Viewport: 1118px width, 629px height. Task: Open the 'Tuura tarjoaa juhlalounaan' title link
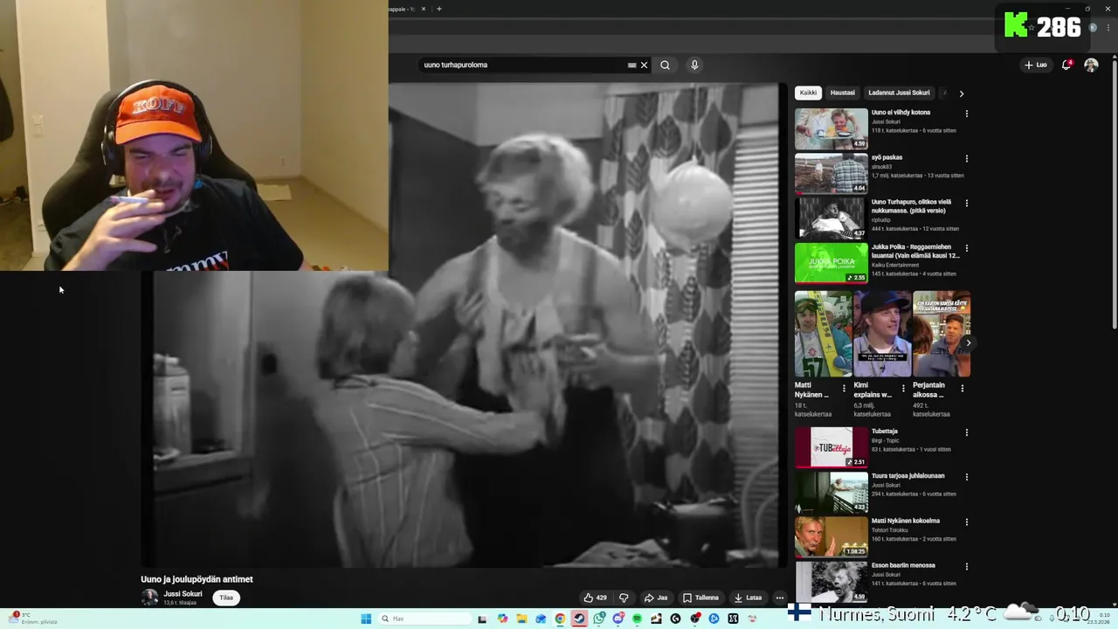[908, 476]
